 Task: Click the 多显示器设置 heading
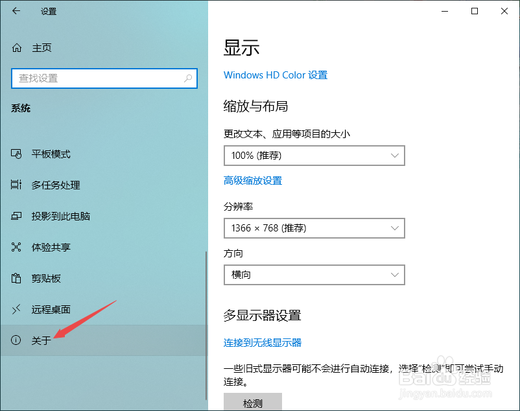pyautogui.click(x=263, y=315)
